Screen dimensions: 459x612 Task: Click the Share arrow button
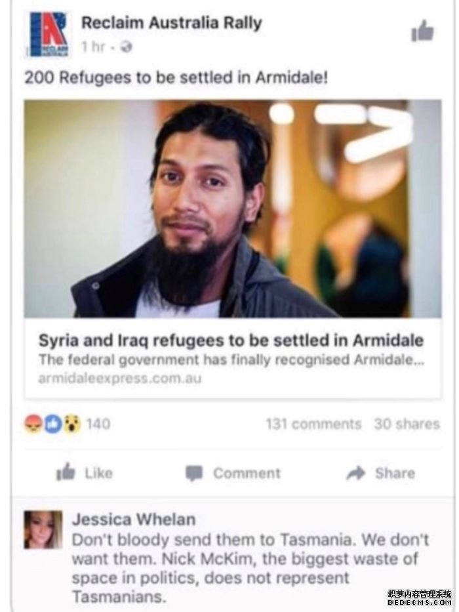click(x=380, y=473)
